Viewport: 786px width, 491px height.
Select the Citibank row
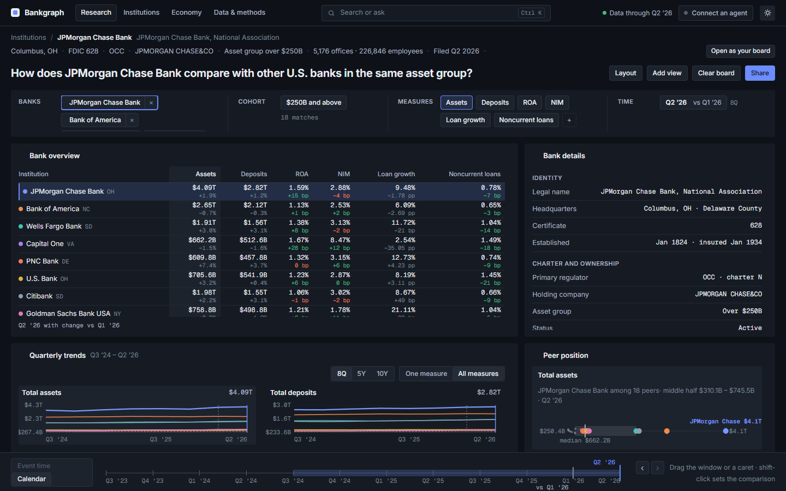pyautogui.click(x=261, y=296)
